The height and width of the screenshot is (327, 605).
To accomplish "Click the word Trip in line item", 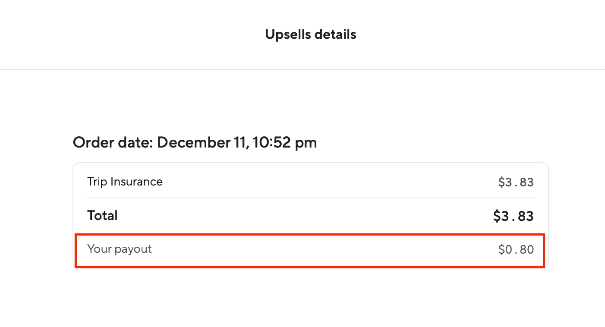I will tap(97, 182).
